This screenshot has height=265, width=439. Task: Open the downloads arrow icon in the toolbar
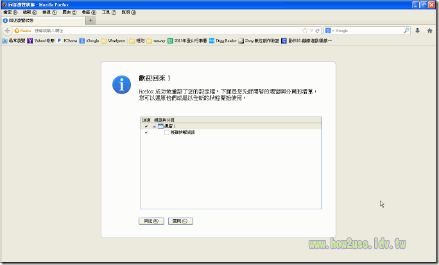418,30
